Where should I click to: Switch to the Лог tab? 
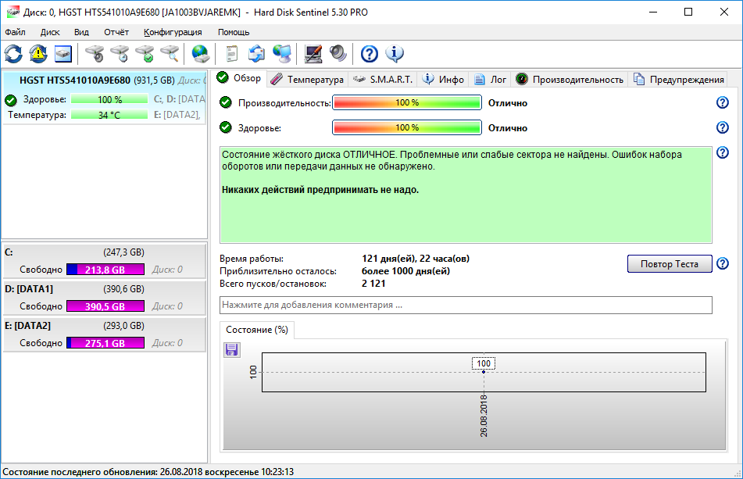click(491, 80)
